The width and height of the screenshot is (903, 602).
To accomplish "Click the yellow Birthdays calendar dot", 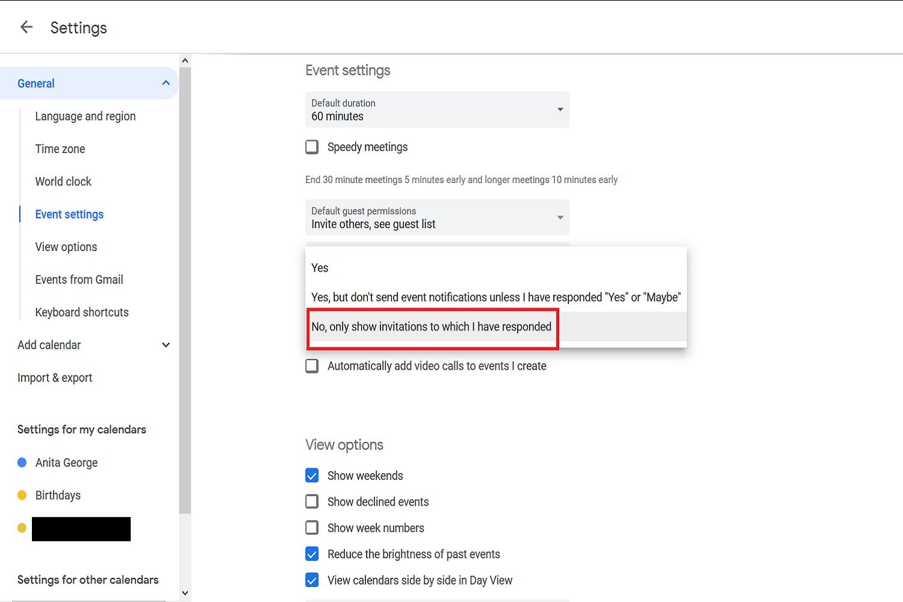I will coord(22,495).
